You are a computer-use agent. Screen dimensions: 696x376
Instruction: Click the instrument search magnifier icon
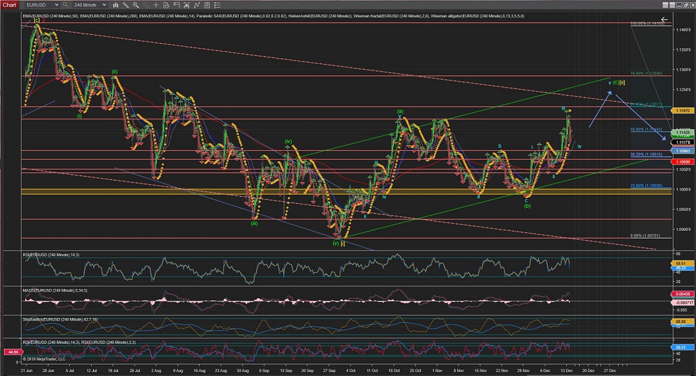(x=65, y=5)
